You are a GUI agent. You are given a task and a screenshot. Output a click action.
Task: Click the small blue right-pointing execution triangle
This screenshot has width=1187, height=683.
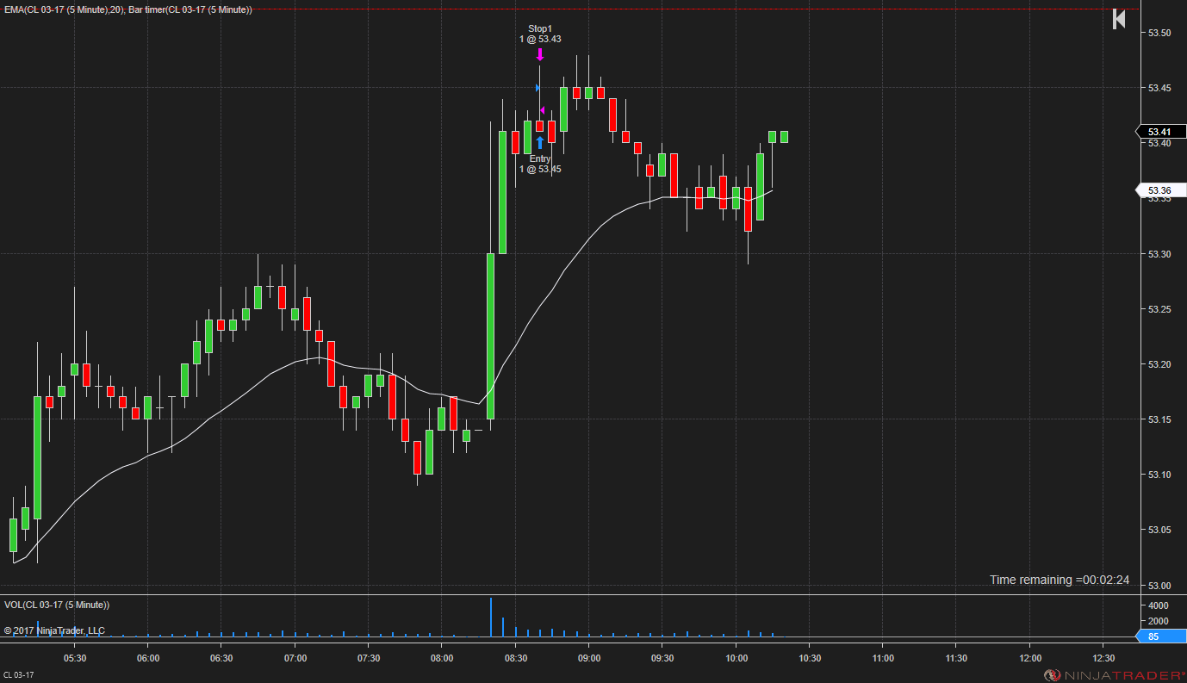(x=538, y=88)
